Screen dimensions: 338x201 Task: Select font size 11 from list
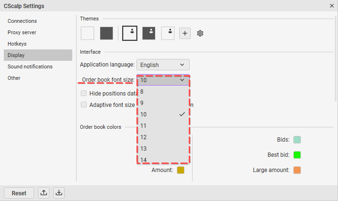[163, 126]
